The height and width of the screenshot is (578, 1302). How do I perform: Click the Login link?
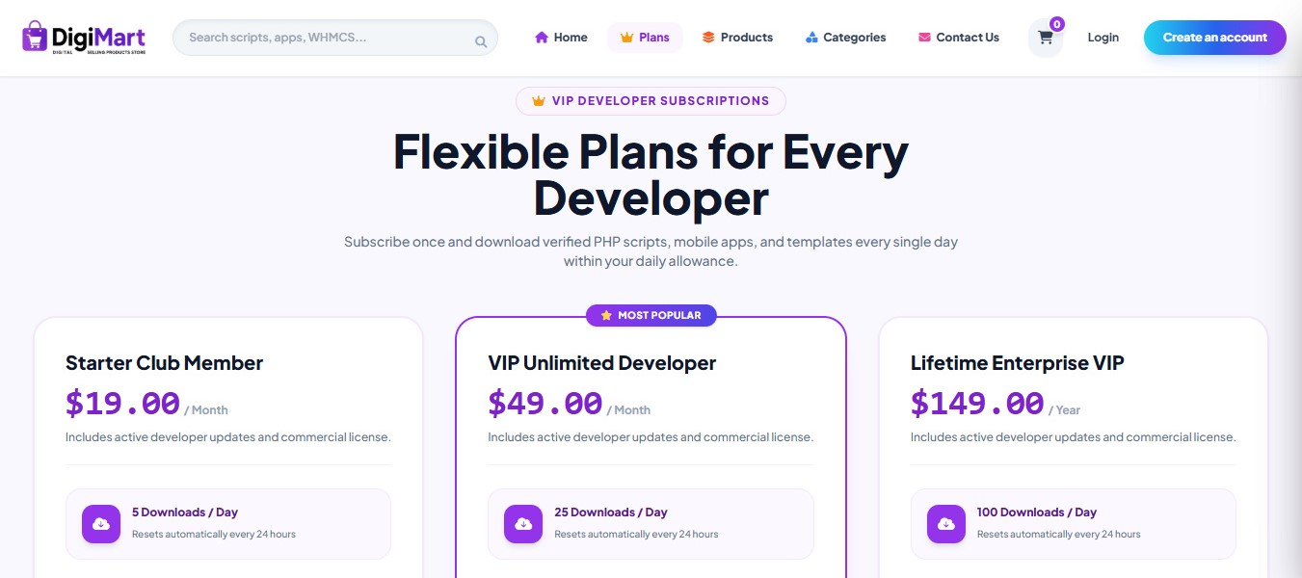[1103, 38]
